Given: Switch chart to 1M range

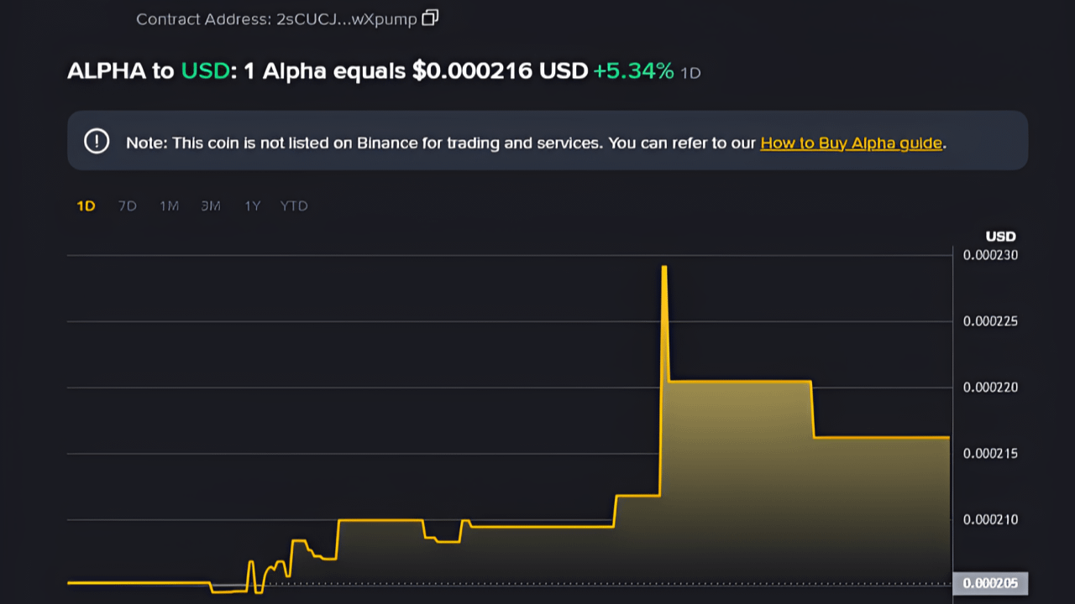Looking at the screenshot, I should point(169,206).
